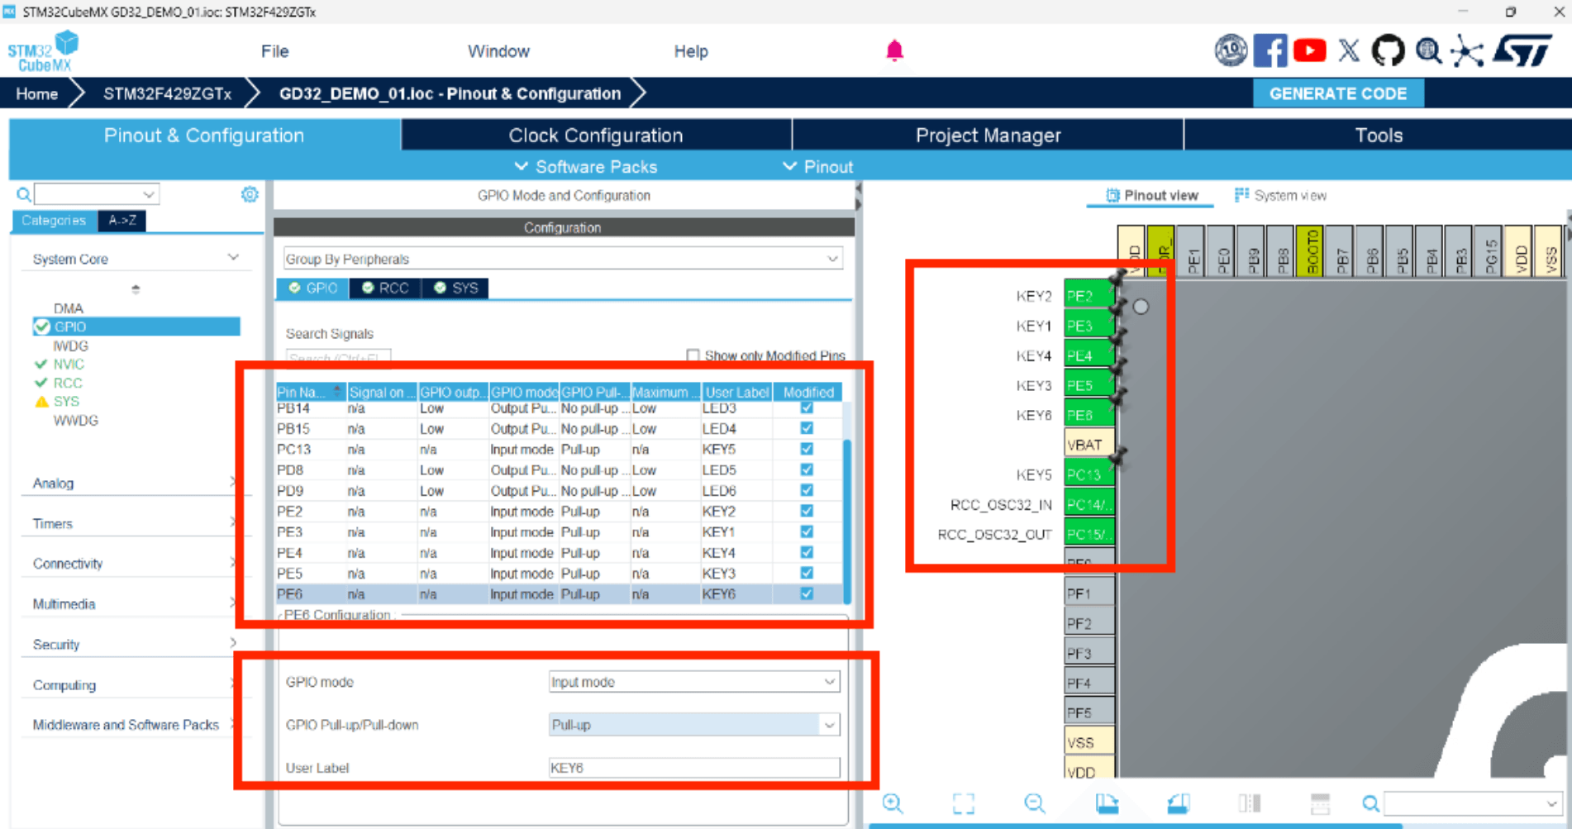The height and width of the screenshot is (829, 1572).
Task: Open the GPIO mode dropdown
Action: 694,682
